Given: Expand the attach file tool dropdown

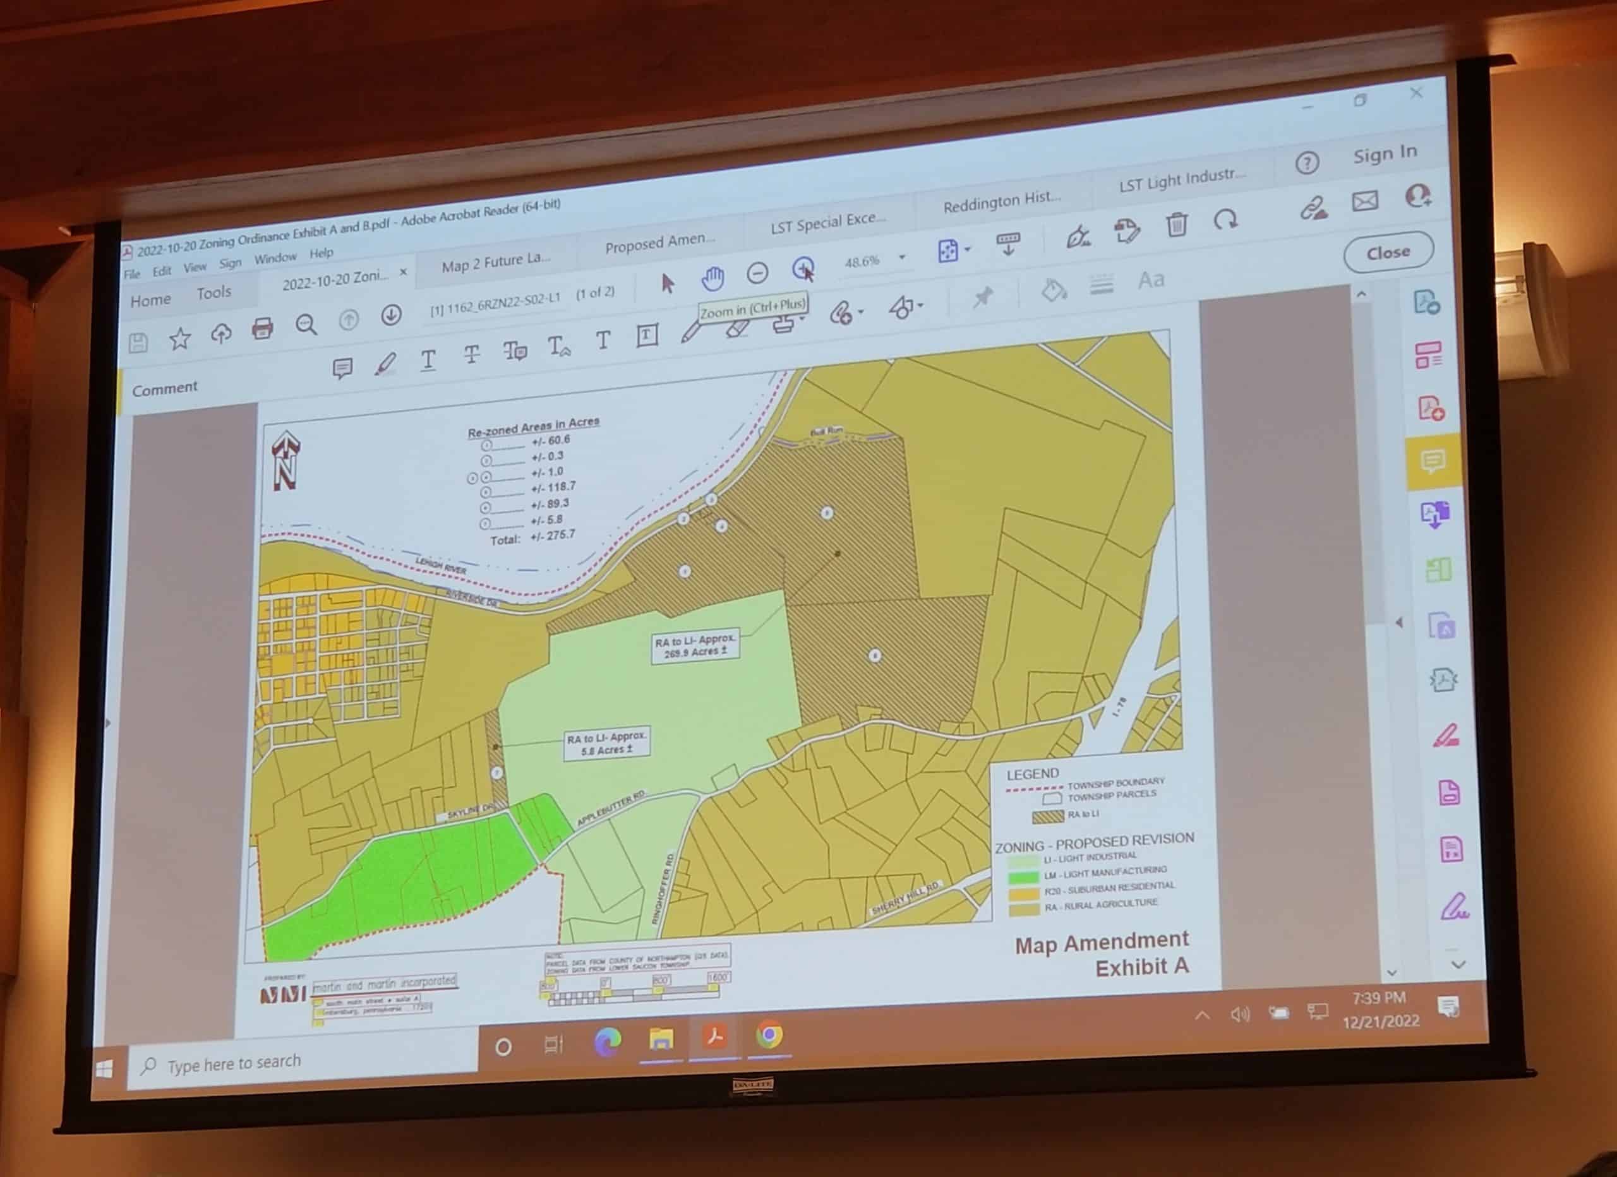Looking at the screenshot, I should (862, 311).
